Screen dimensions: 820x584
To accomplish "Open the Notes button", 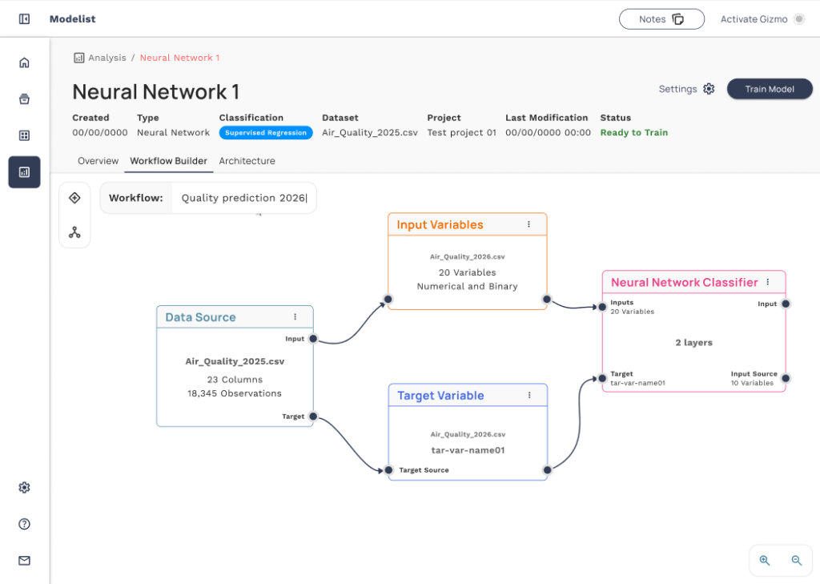I will 661,19.
